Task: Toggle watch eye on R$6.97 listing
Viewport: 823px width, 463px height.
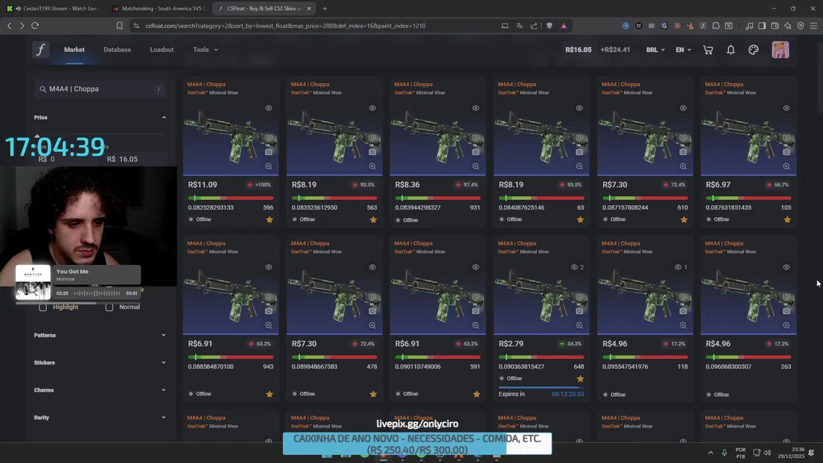Action: click(786, 108)
